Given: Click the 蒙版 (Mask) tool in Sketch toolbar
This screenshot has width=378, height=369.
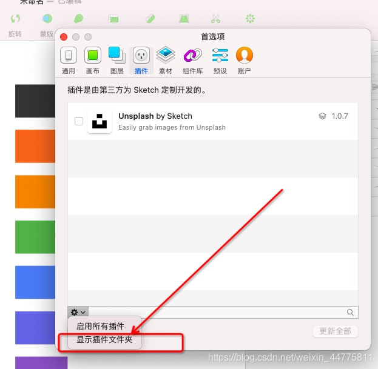Looking at the screenshot, I should click(47, 25).
